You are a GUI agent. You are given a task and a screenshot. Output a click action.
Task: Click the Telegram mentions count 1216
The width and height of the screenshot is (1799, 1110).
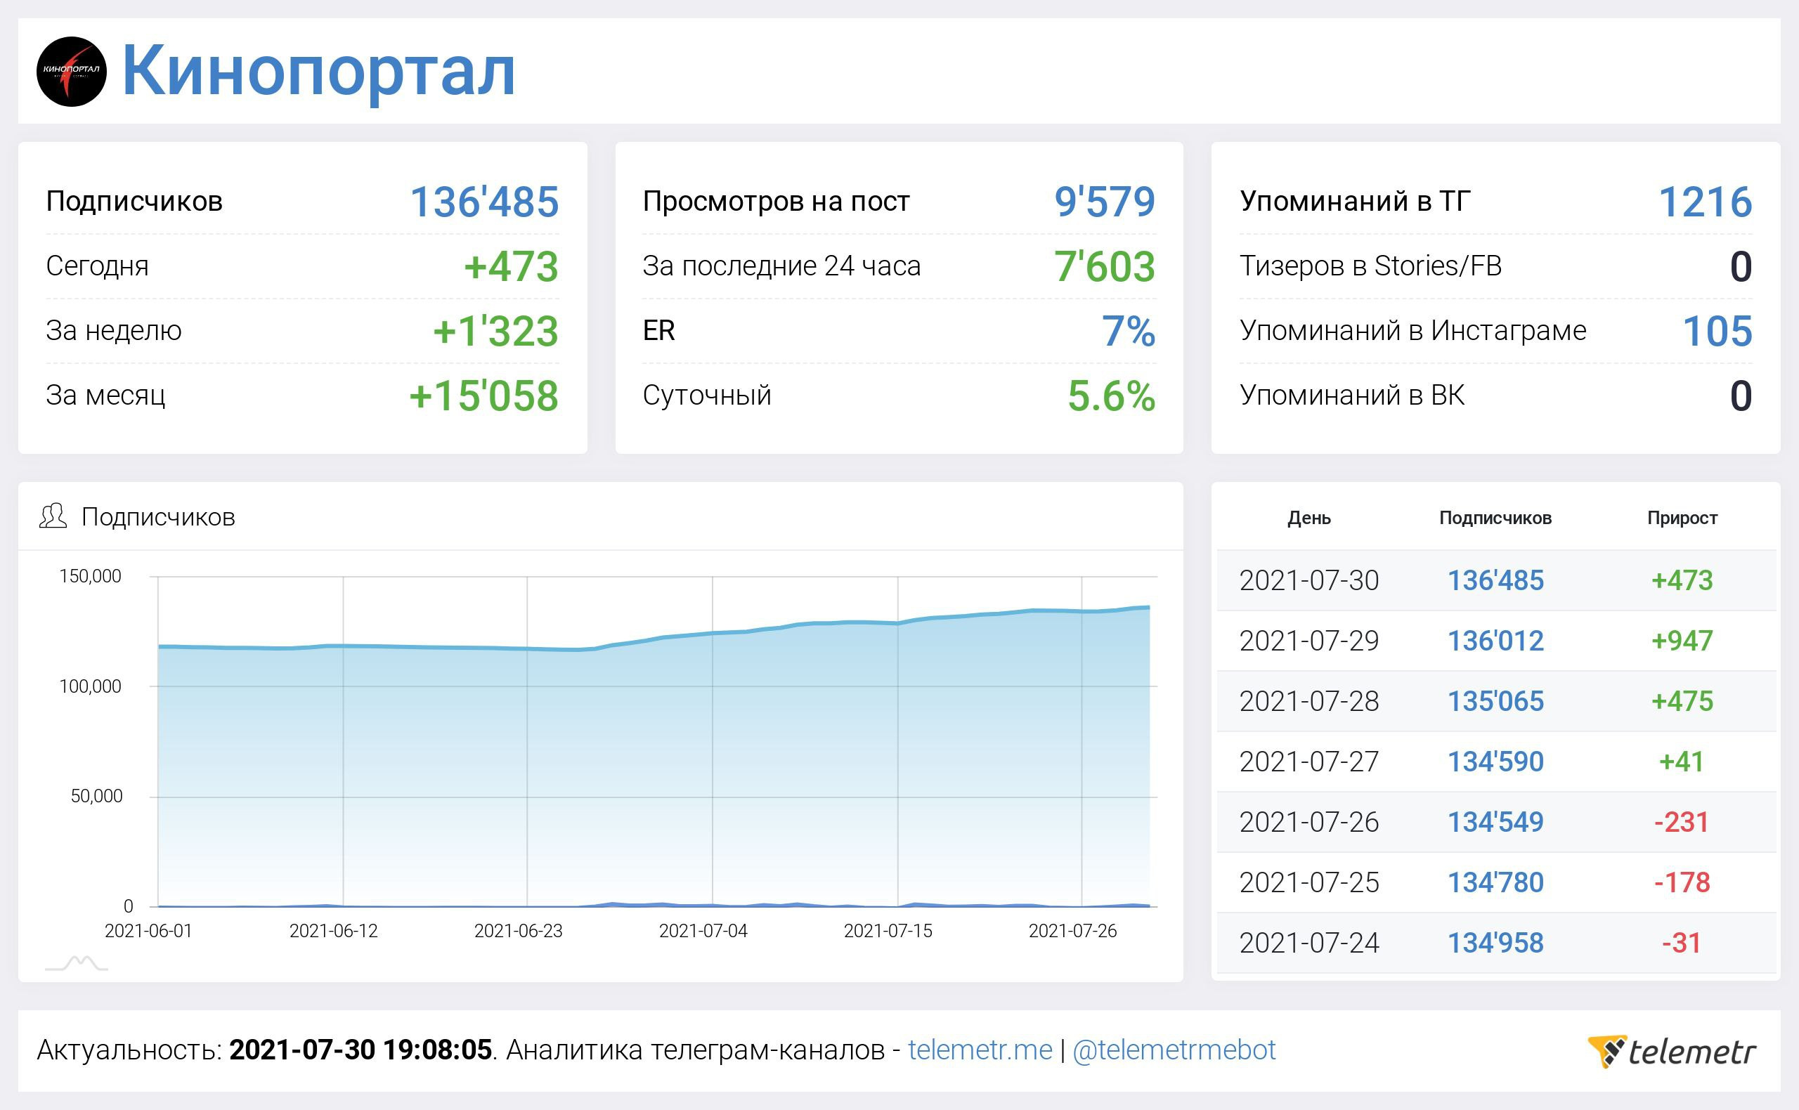1705,202
